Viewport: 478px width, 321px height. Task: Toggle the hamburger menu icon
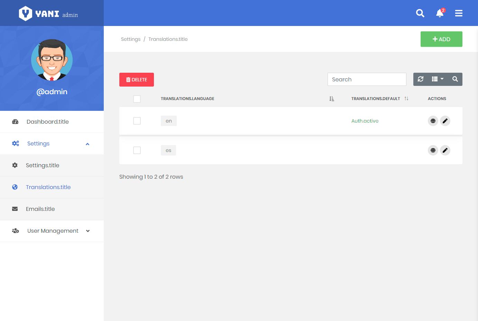coord(459,13)
